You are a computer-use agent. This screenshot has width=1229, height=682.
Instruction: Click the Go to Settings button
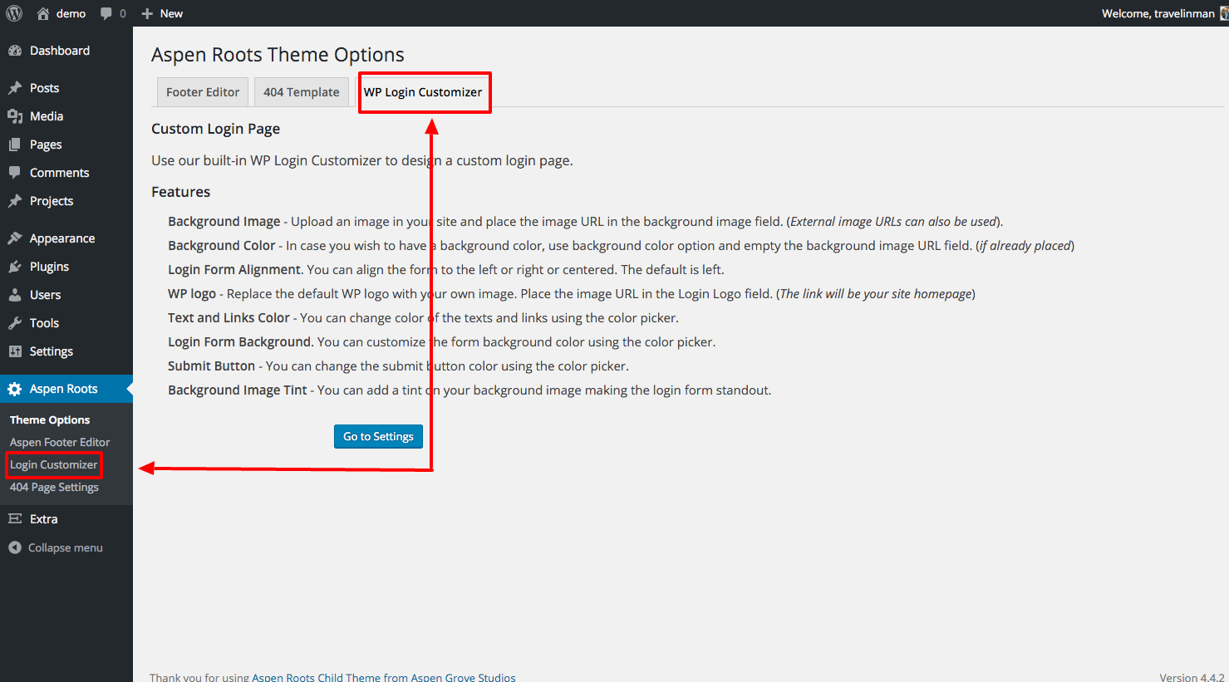378,436
